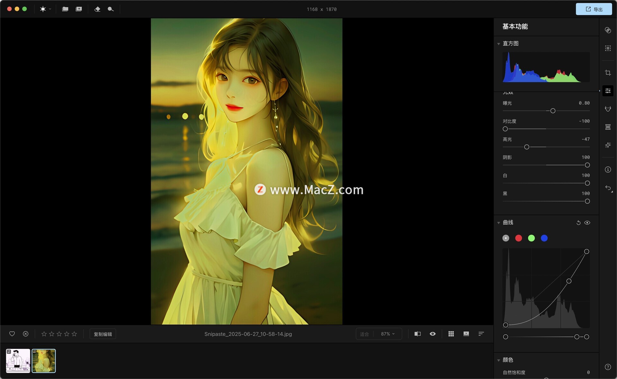Screen dimensions: 617x379
Task: Click the left handle of curve range slider
Action: pos(505,337)
